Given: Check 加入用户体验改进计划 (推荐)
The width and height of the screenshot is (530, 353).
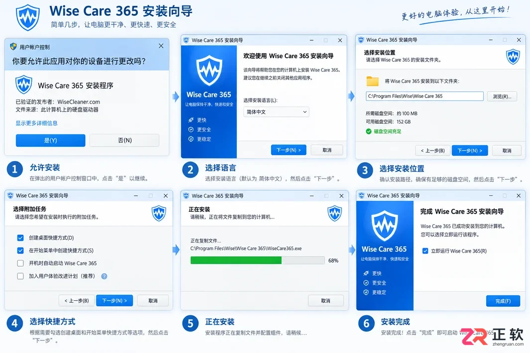Looking at the screenshot, I should click(x=20, y=276).
